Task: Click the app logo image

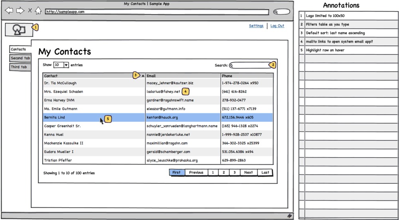Action: tap(18, 29)
